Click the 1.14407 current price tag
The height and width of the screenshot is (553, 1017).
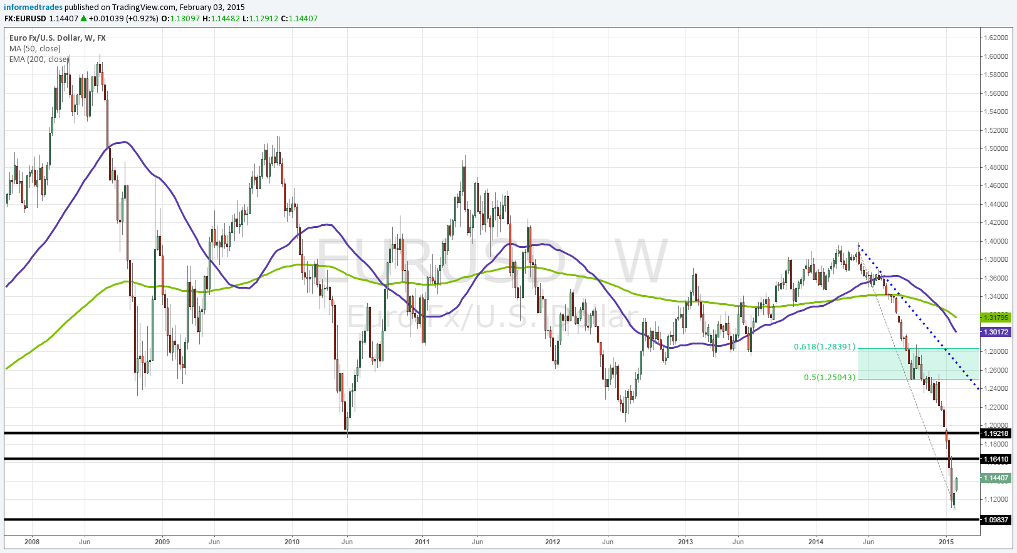(996, 478)
